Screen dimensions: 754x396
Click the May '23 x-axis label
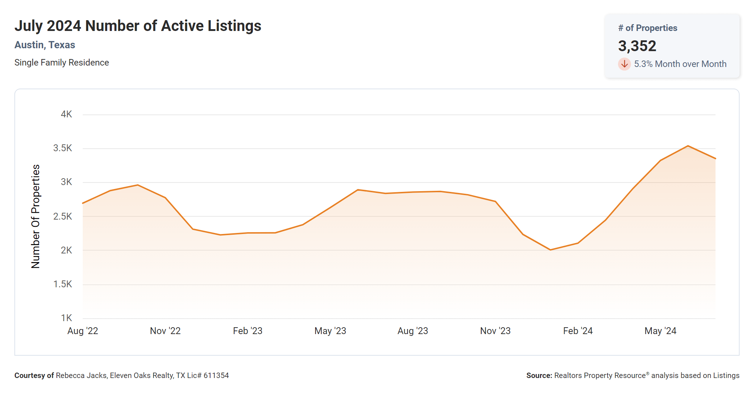pos(330,331)
